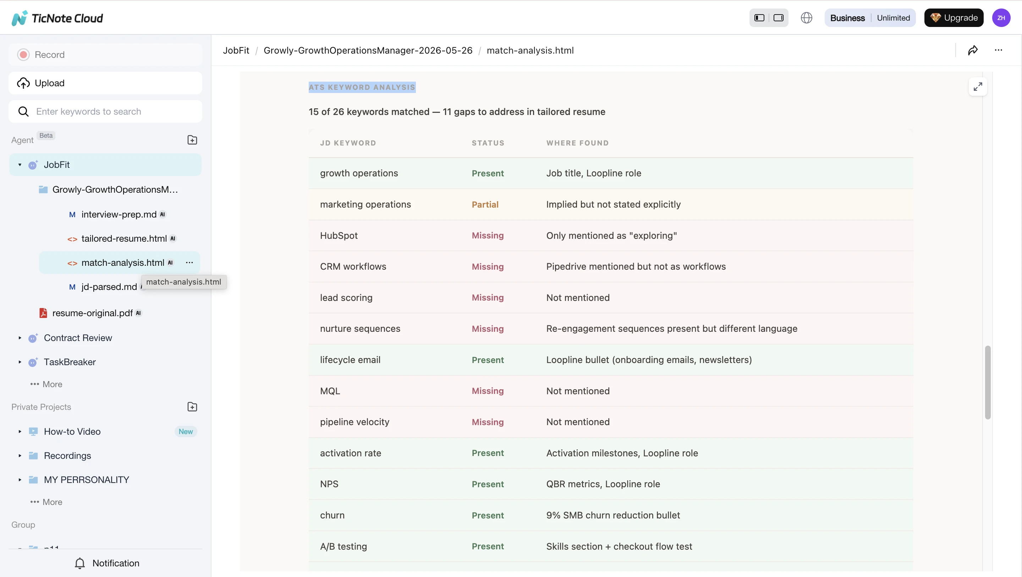1022x577 pixels.
Task: Click the Beta badge next to Agent
Action: tap(46, 135)
